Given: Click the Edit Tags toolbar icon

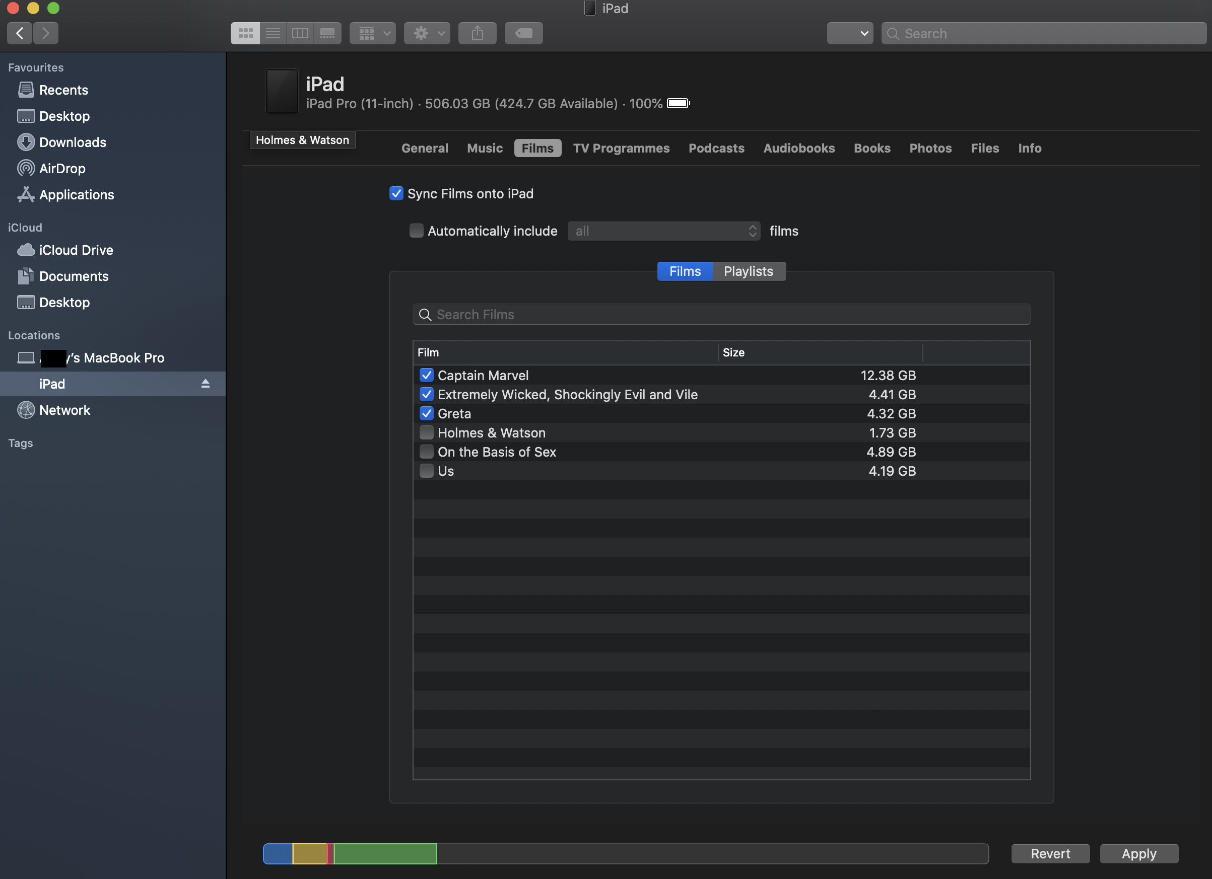Looking at the screenshot, I should tap(523, 33).
